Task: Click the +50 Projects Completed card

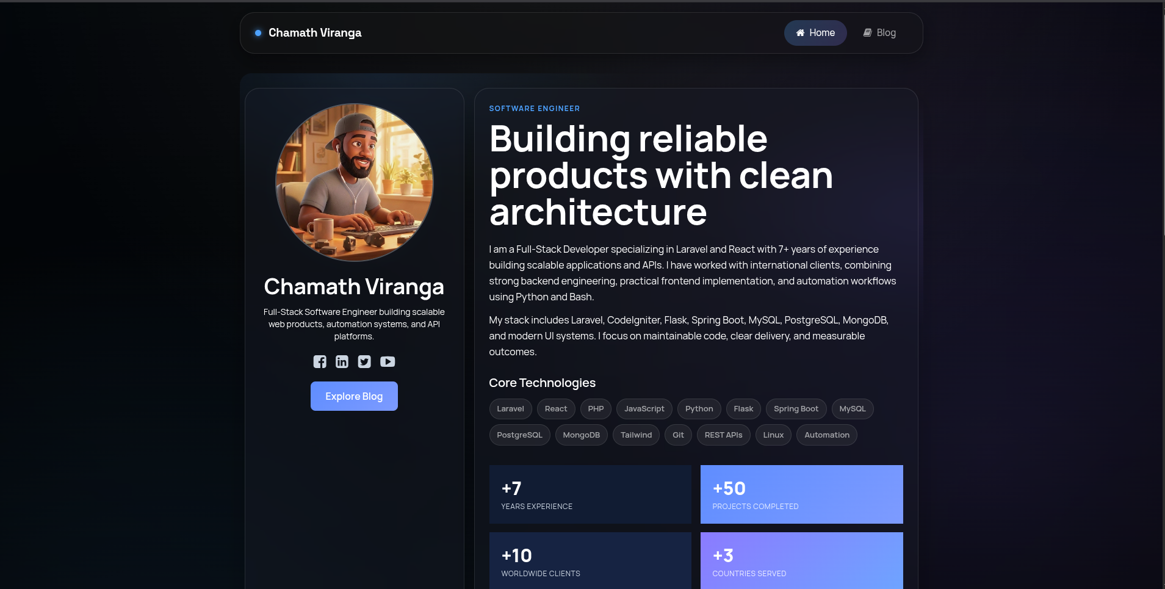Action: click(801, 494)
